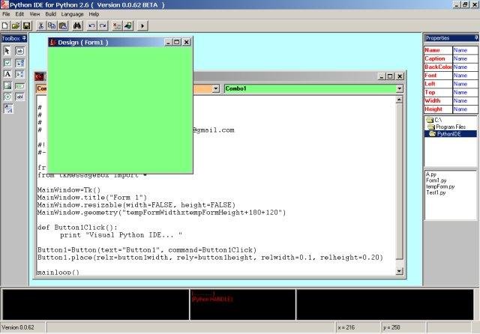Click the Cut scissors icon
The height and width of the screenshot is (334, 480).
pos(40,25)
